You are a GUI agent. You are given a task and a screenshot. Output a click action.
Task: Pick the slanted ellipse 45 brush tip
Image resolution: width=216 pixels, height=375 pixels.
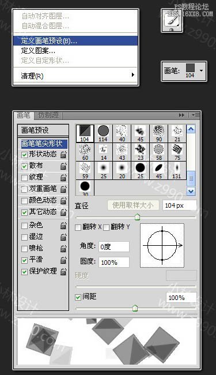[159, 171]
